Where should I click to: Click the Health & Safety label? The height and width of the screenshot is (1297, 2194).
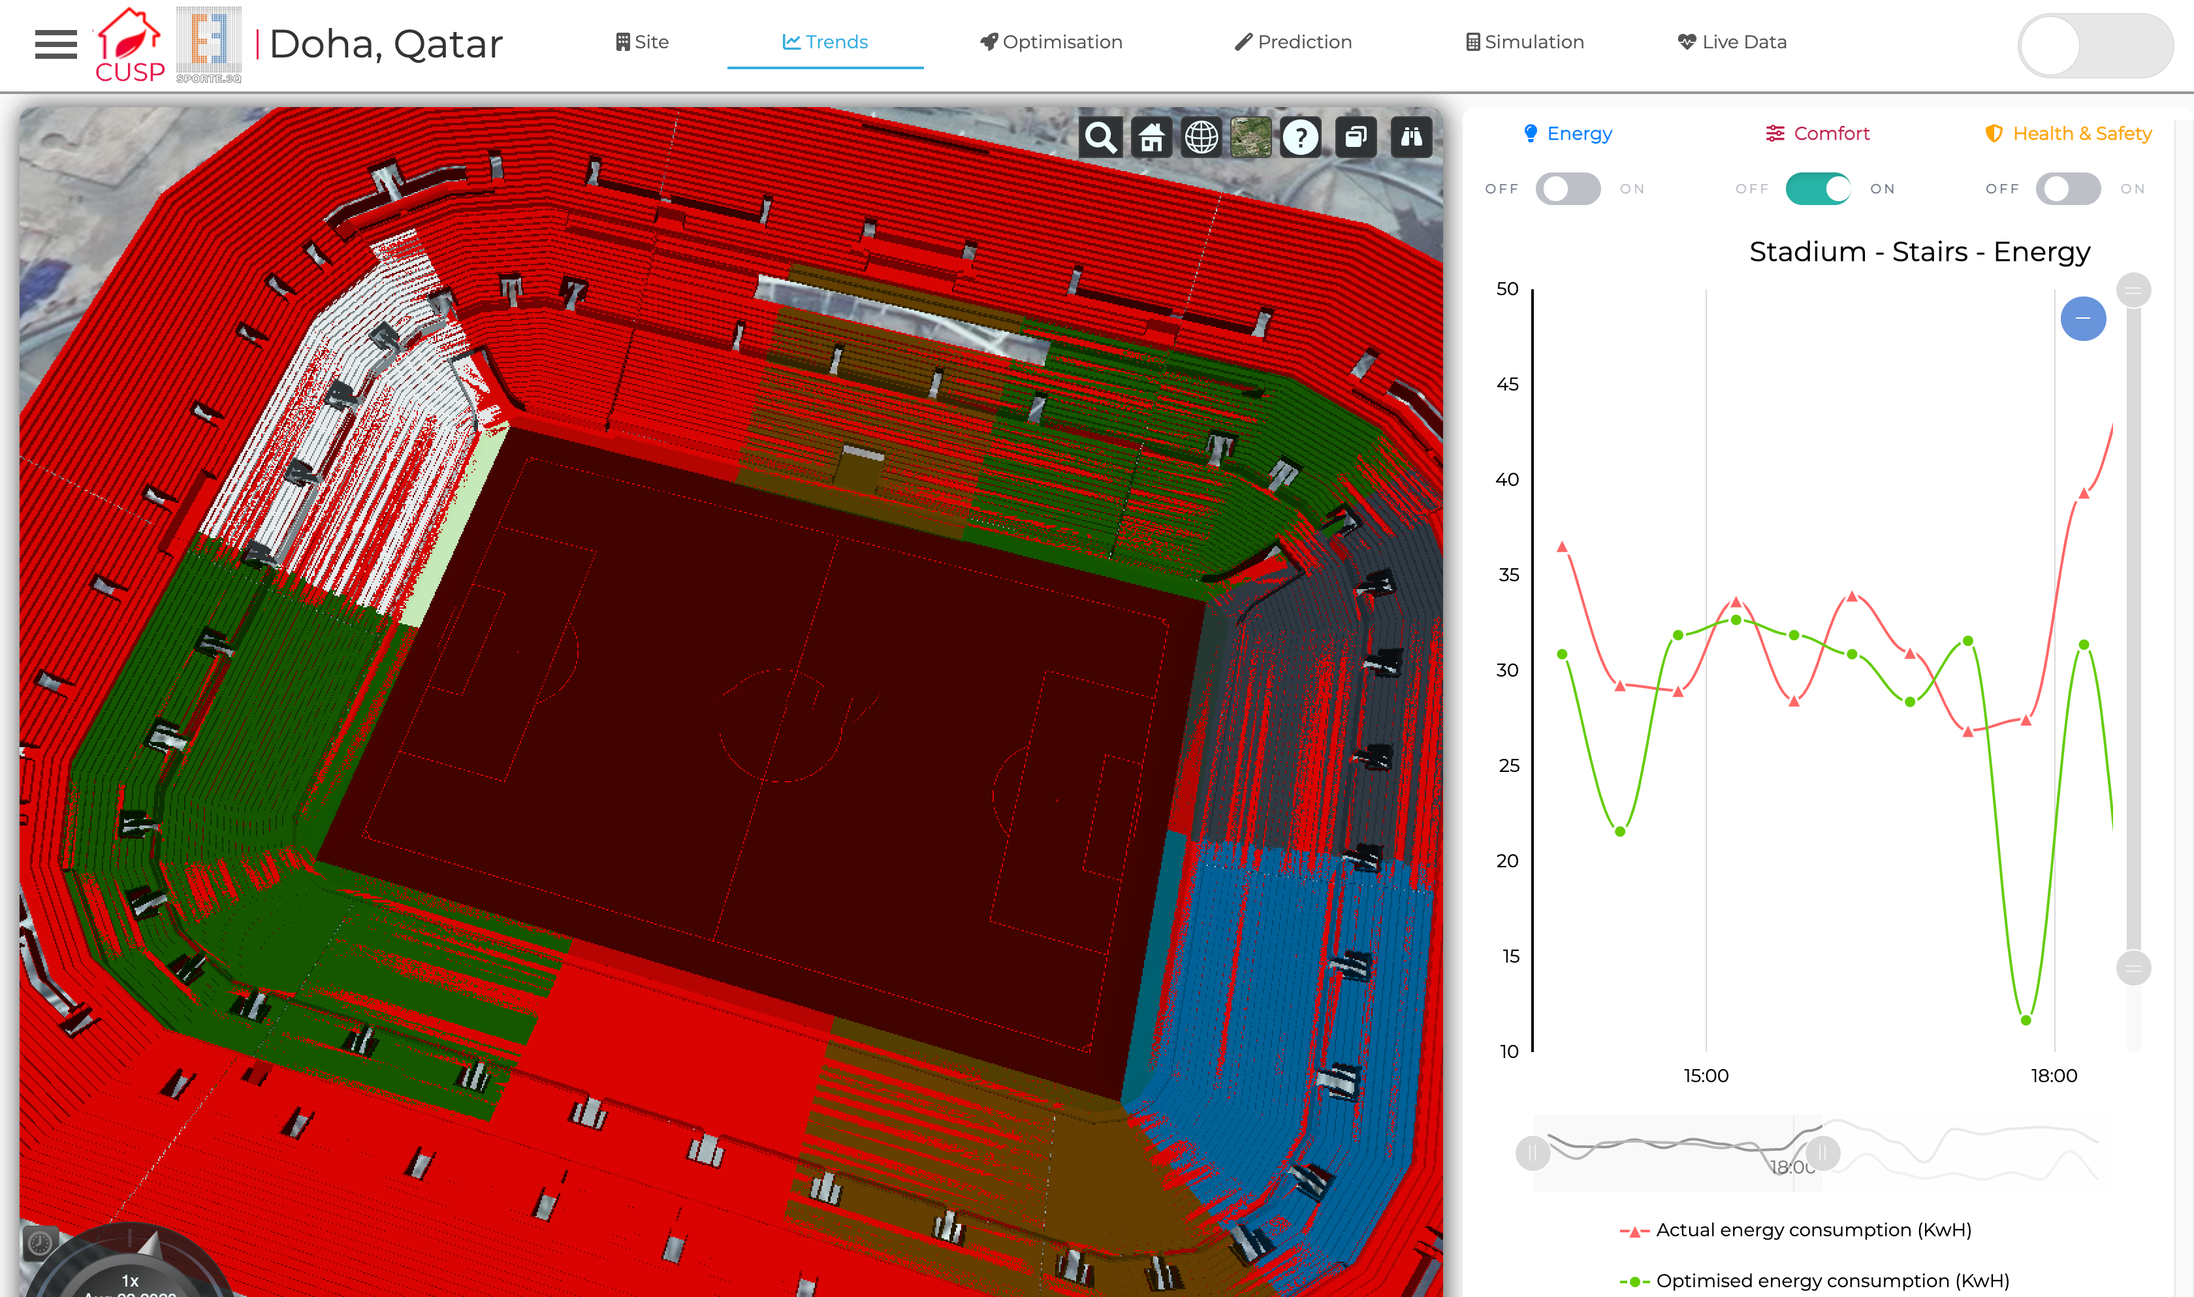click(x=2082, y=134)
